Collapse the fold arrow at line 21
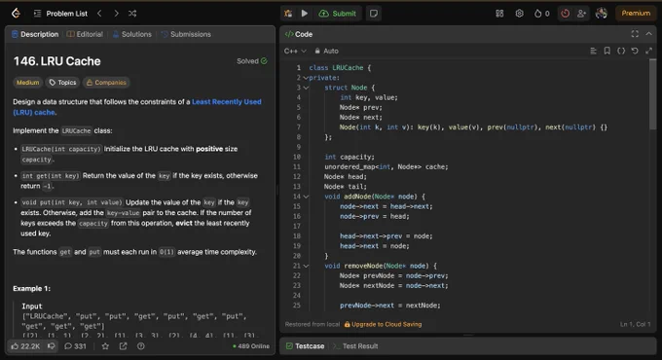Screen dimensions: 662x360 306,267
